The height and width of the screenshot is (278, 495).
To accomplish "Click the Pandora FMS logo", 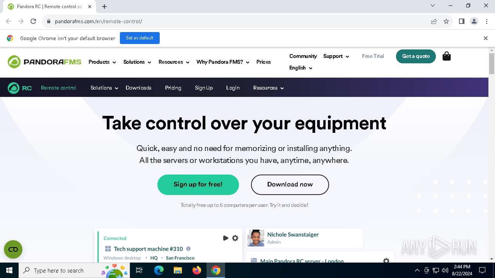I will [44, 62].
